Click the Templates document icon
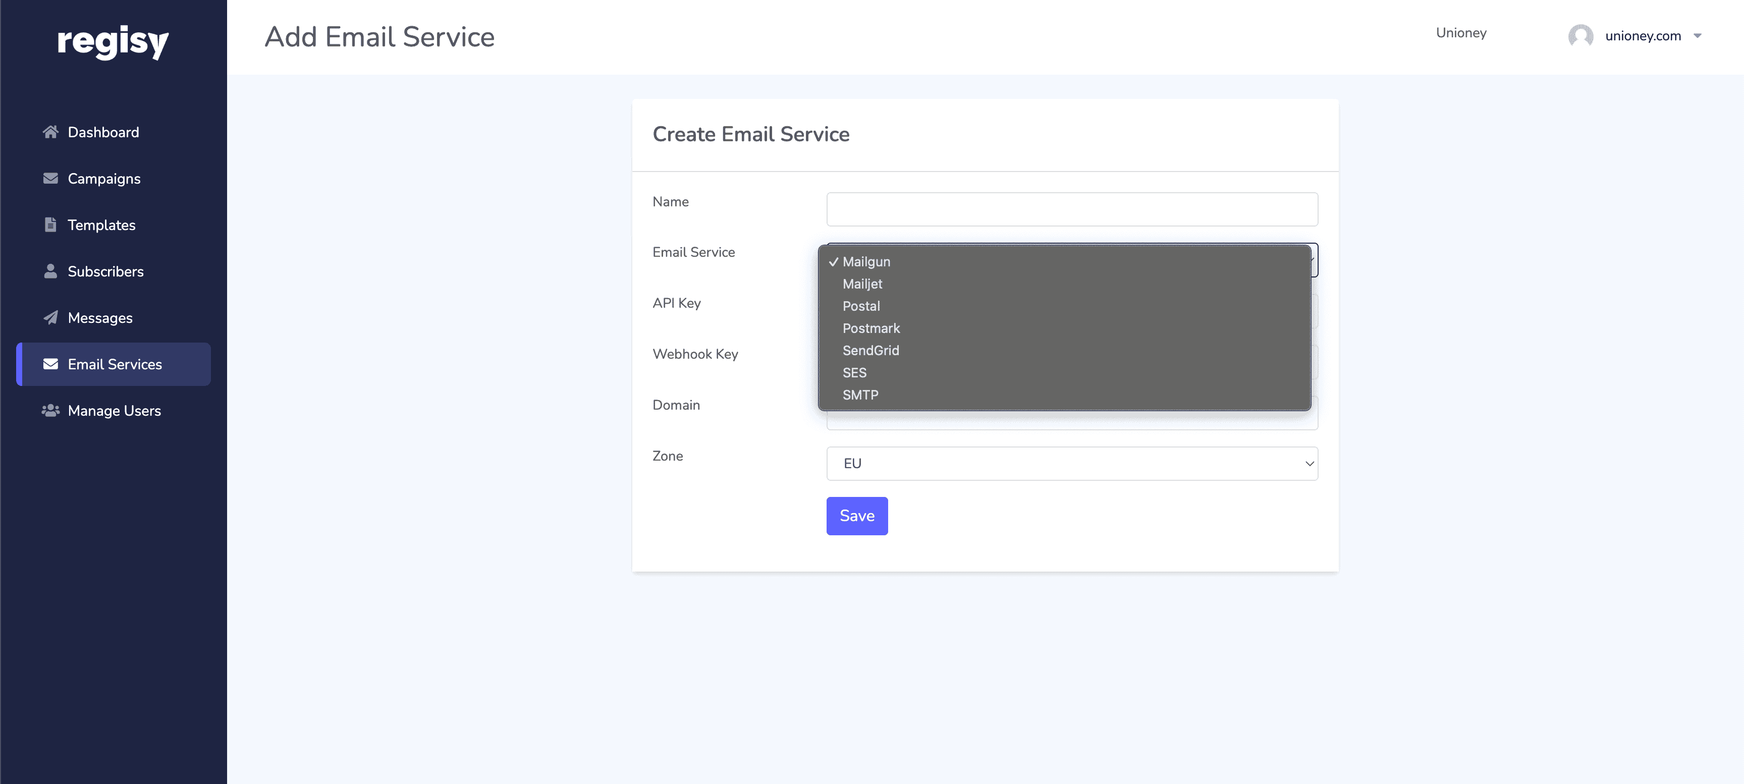 (50, 225)
